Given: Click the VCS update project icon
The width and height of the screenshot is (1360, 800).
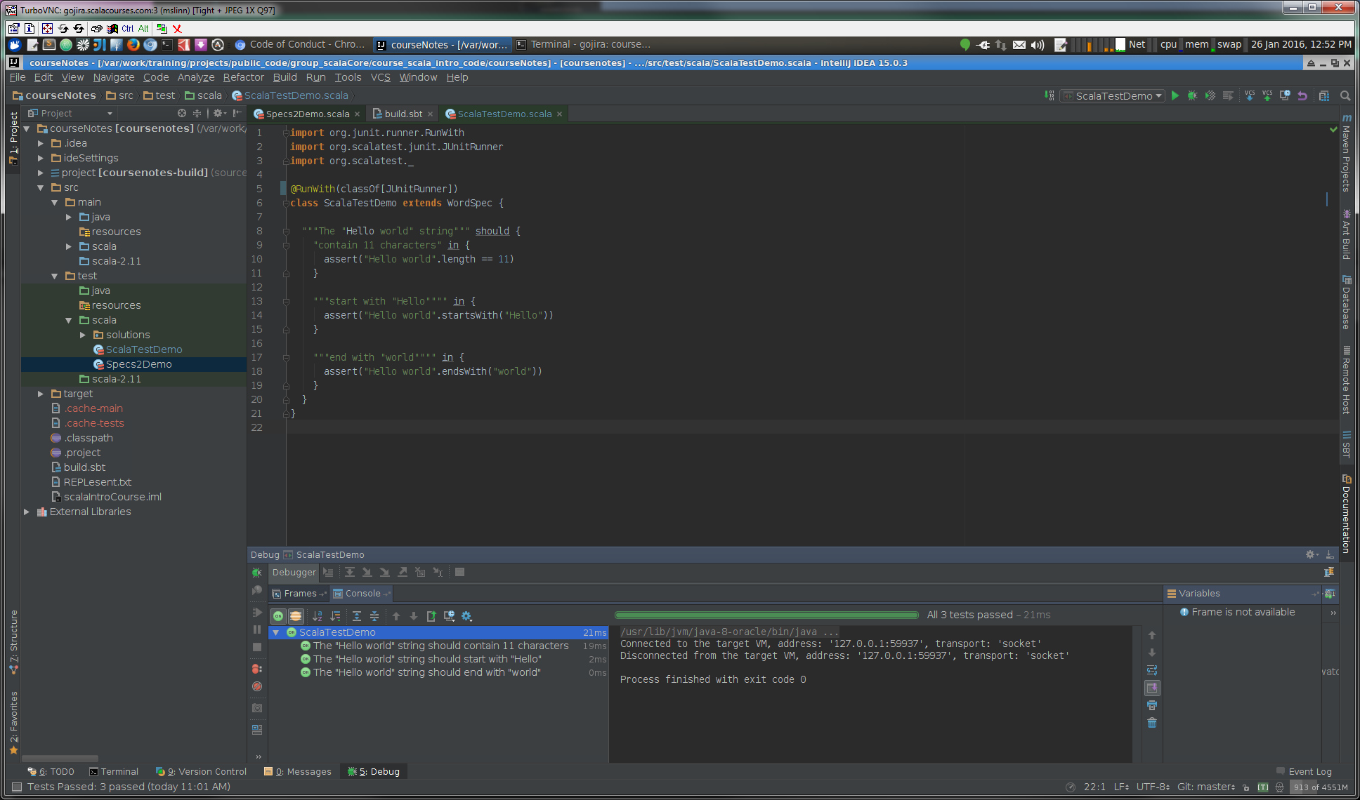Looking at the screenshot, I should [1250, 95].
